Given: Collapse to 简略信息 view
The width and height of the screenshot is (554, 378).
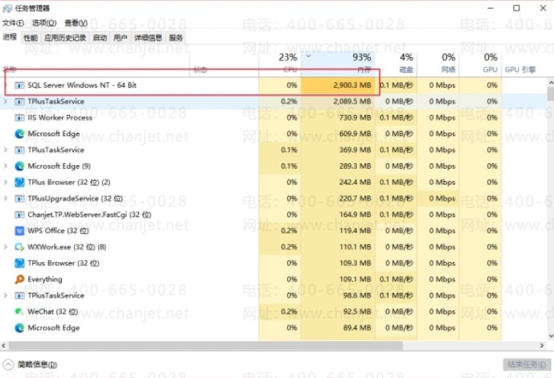Looking at the screenshot, I should tap(30, 364).
